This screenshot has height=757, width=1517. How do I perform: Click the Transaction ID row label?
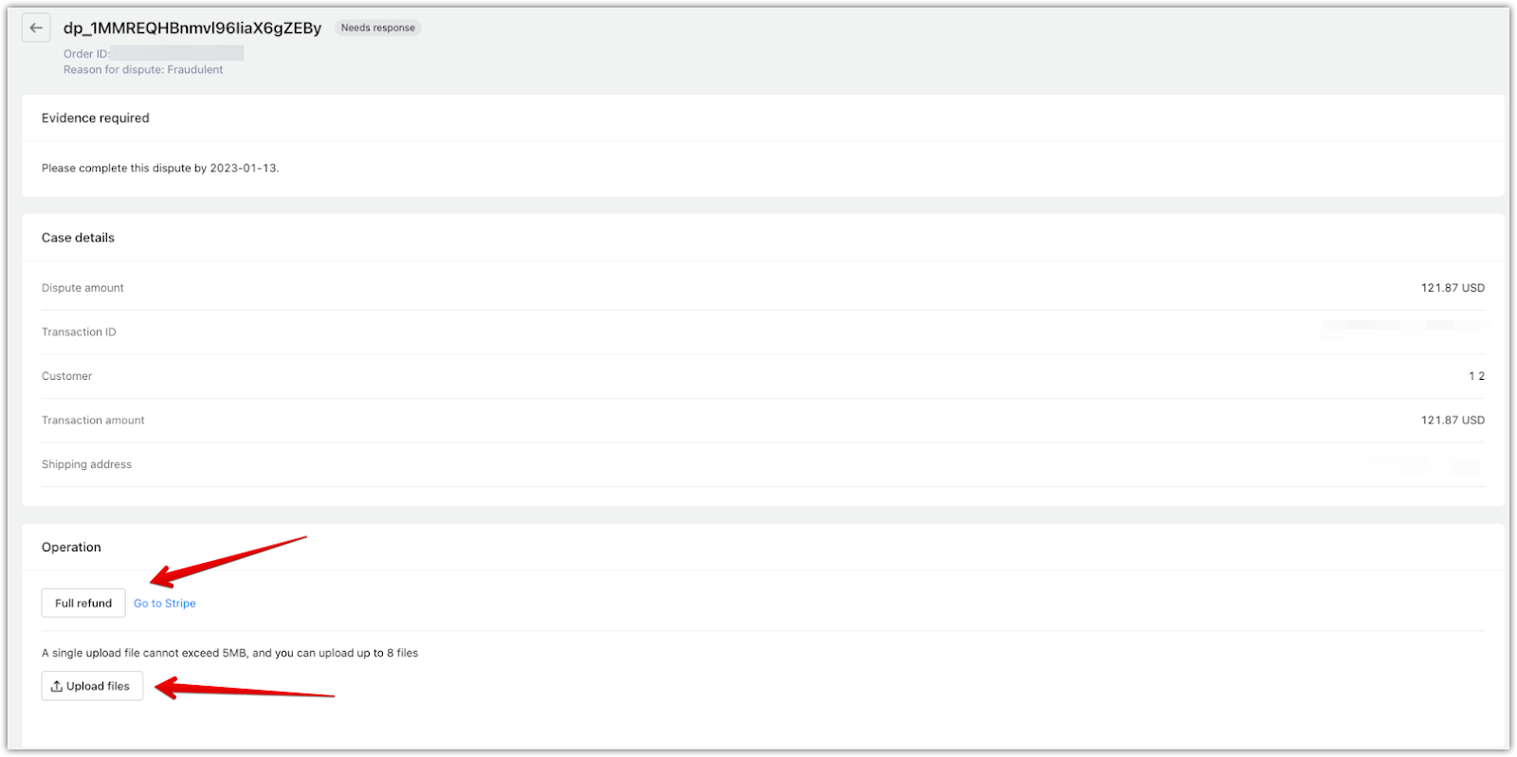tap(79, 332)
